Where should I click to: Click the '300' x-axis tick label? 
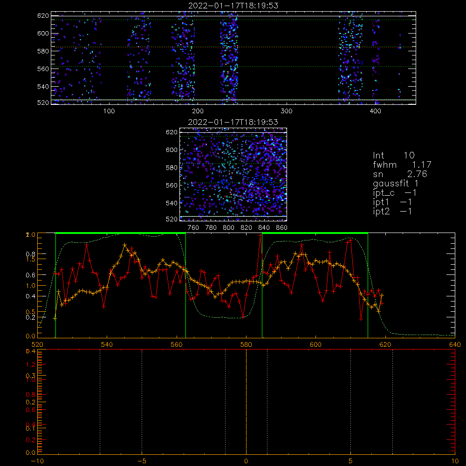(287, 111)
